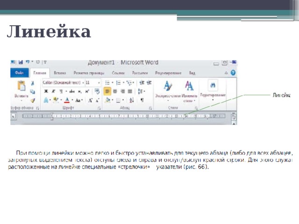This screenshot has height=224, width=299.
Task: Apply italic with the К button
Action: [x=54, y=91]
